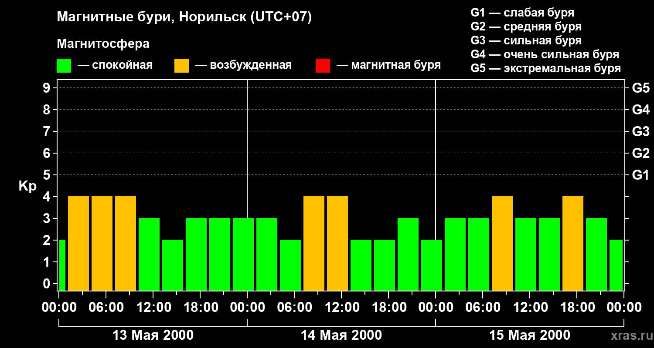Click the '— возбужденная' legend label
The image size is (654, 348).
(243, 65)
